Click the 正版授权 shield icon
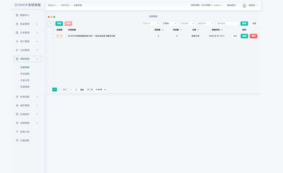Image resolution: width=283 pixels, height=173 pixels. click(x=17, y=140)
